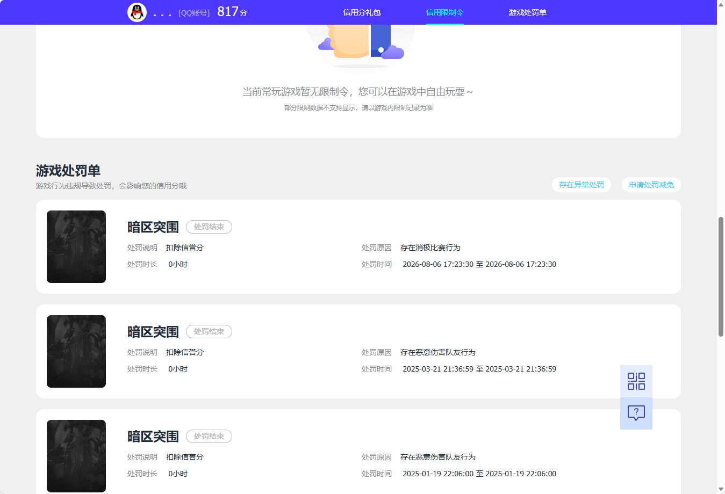
Task: Click 扣除信誉分 in 存在消极比赛行为 record
Action: click(185, 248)
